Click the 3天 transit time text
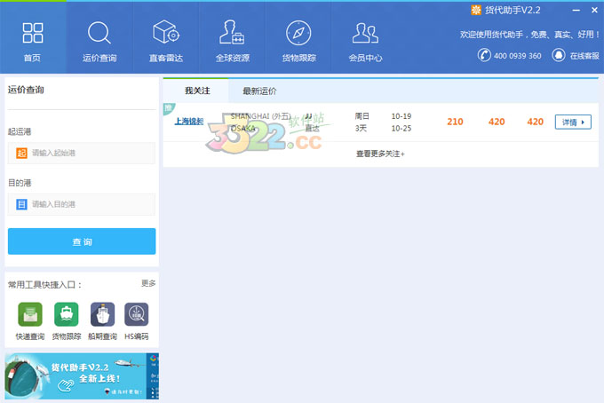 coord(361,128)
